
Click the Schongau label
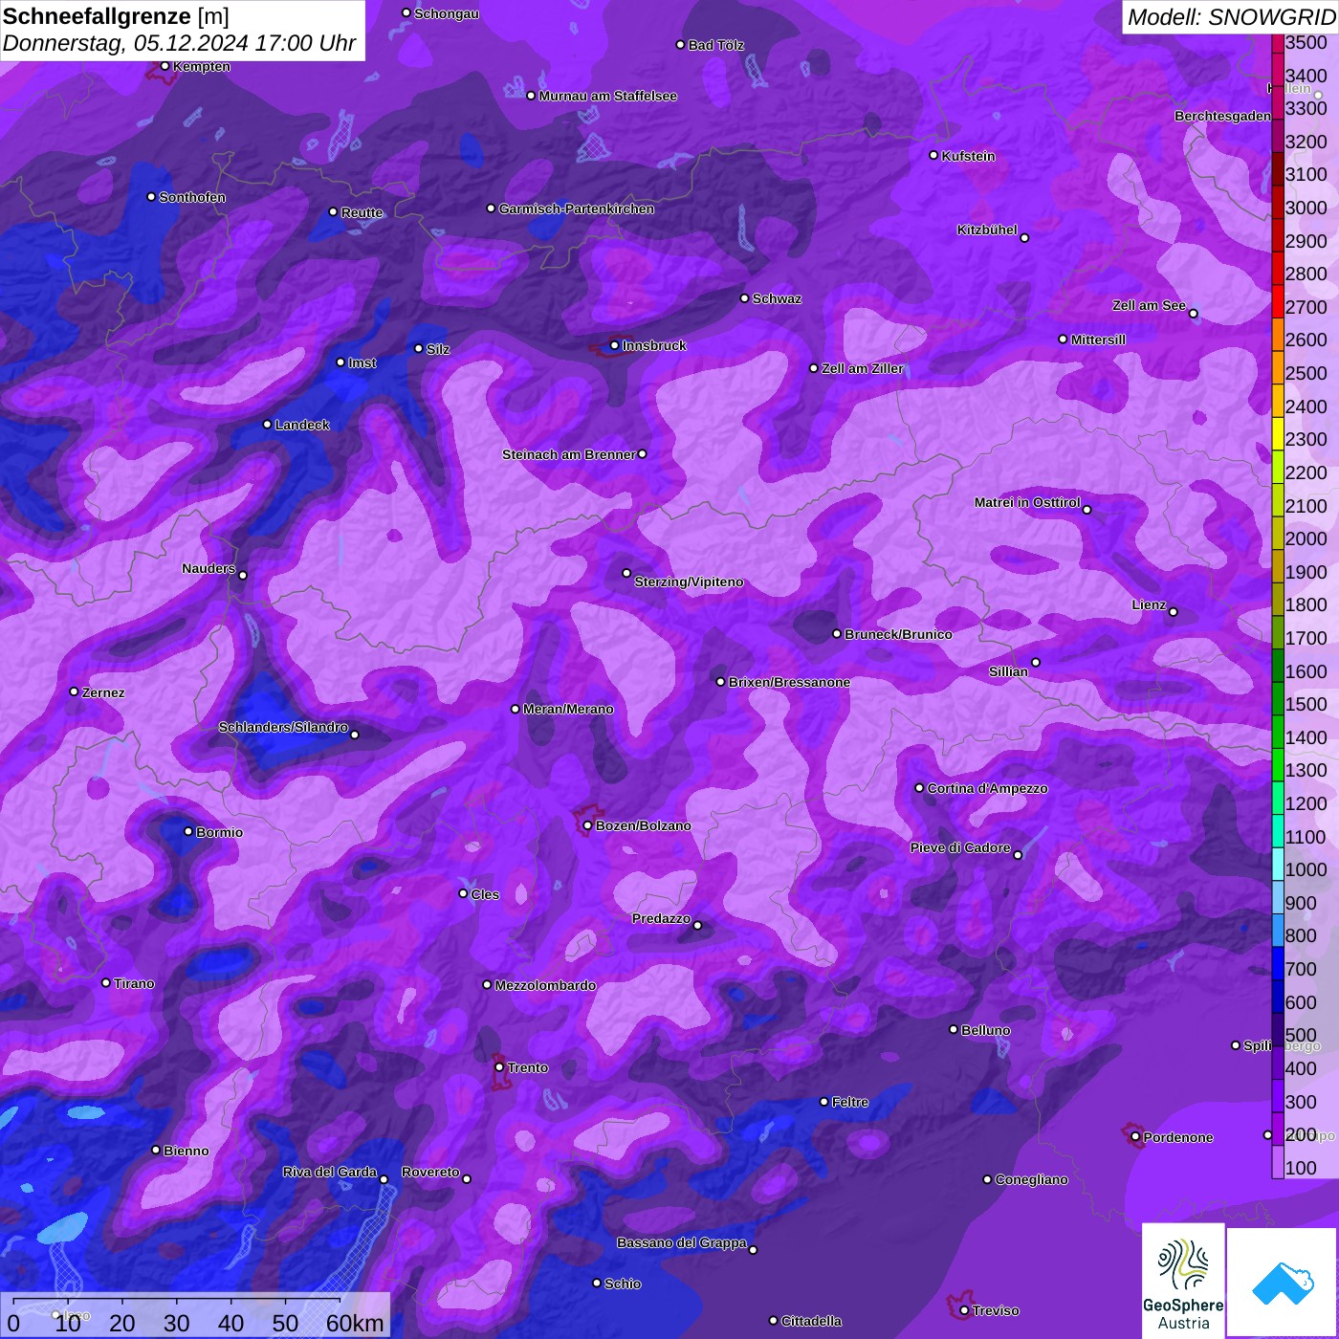[447, 13]
